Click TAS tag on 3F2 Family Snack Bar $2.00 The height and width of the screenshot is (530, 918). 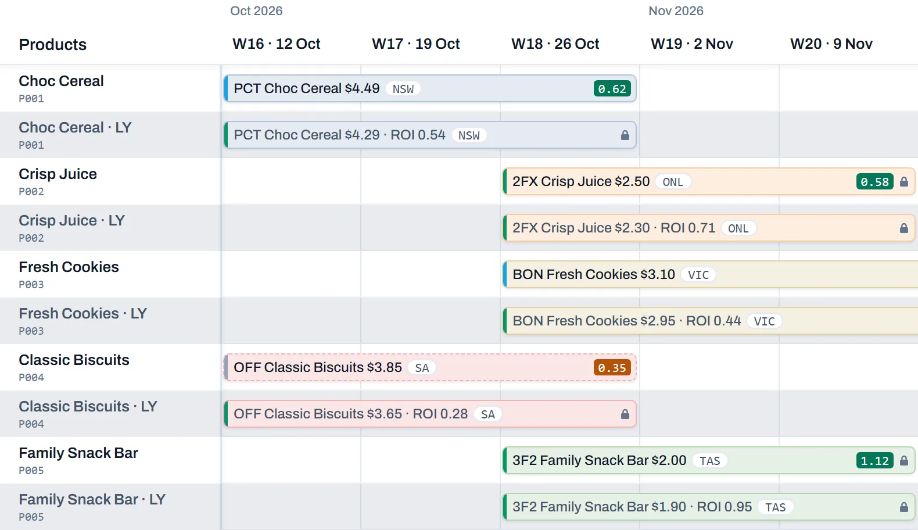coord(710,461)
